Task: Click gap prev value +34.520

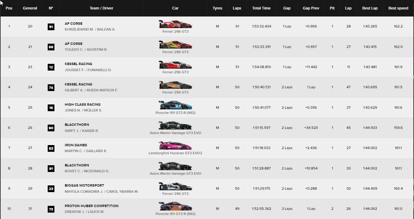Action: pos(311,128)
